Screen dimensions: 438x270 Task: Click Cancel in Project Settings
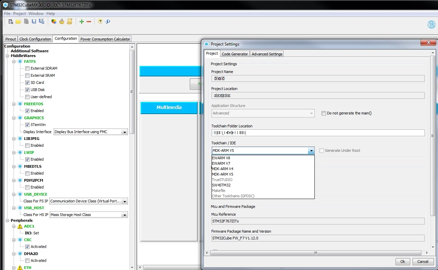click(x=423, y=262)
